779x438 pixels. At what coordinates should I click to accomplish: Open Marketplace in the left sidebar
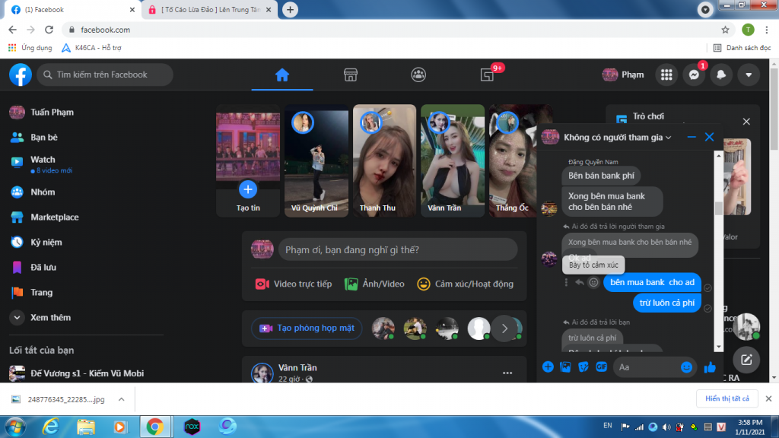(x=54, y=217)
